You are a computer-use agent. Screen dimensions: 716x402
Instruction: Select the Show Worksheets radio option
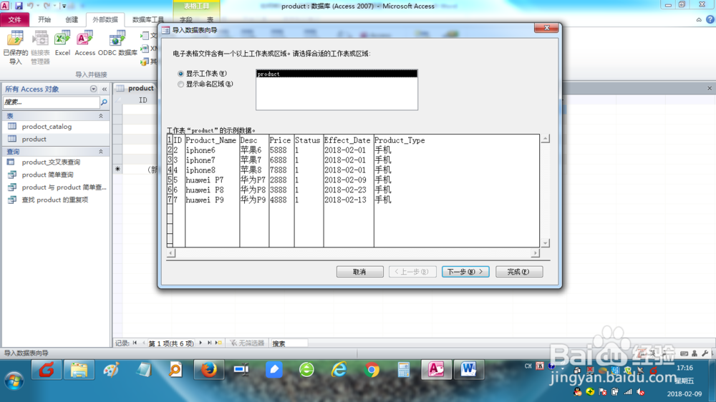[x=181, y=74]
